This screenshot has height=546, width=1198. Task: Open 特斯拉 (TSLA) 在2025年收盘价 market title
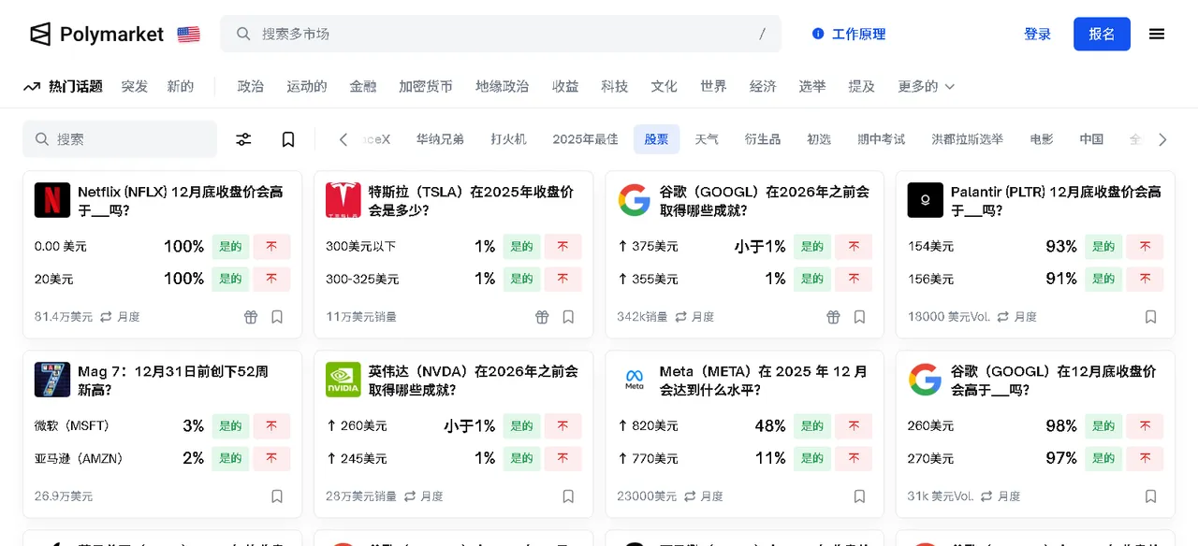coord(471,201)
